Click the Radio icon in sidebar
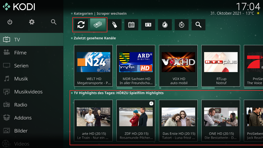 (7, 104)
